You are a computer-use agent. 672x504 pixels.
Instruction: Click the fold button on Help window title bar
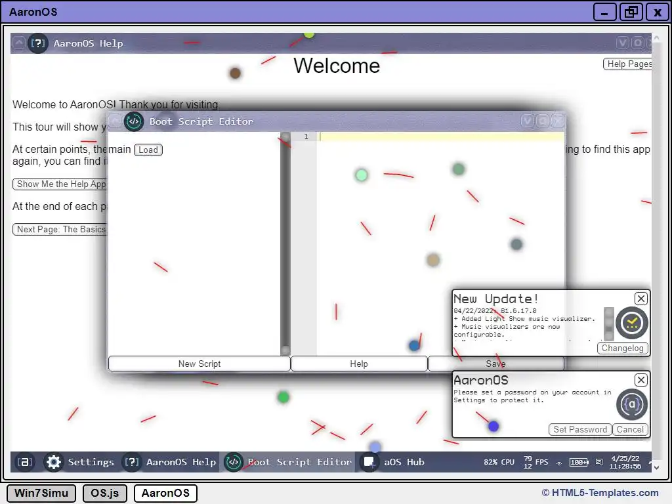pos(19,43)
